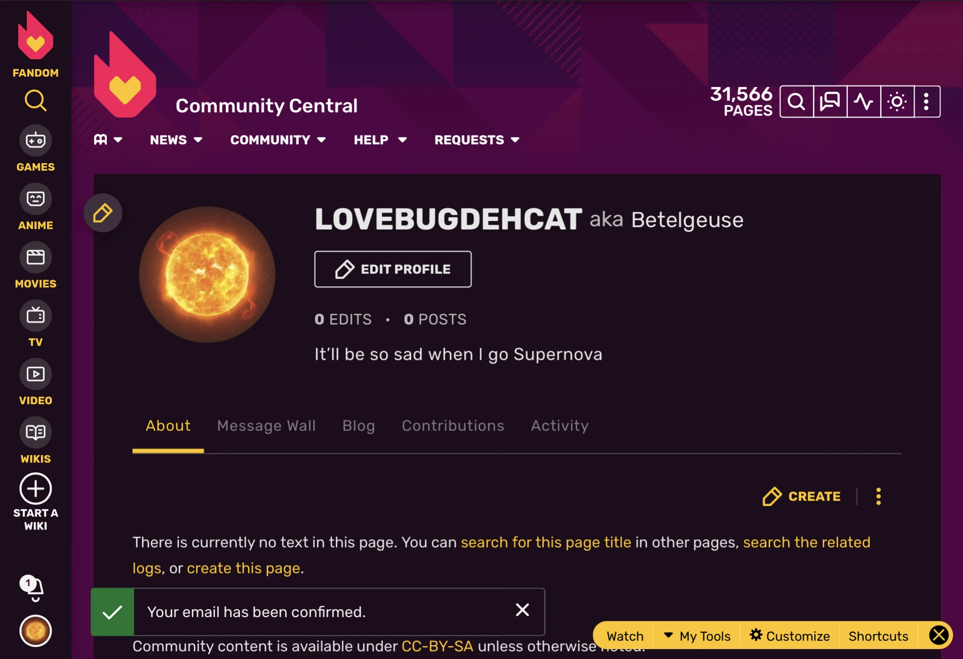Screen dimensions: 963x659
Task: Expand the News dropdown menu
Action: click(176, 140)
